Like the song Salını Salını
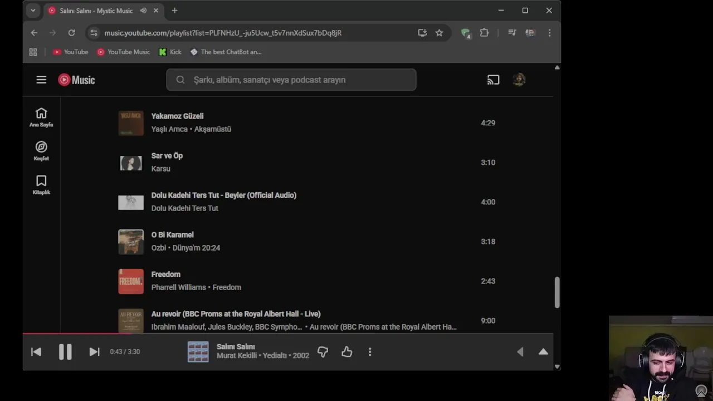Viewport: 713px width, 401px height. (346, 351)
